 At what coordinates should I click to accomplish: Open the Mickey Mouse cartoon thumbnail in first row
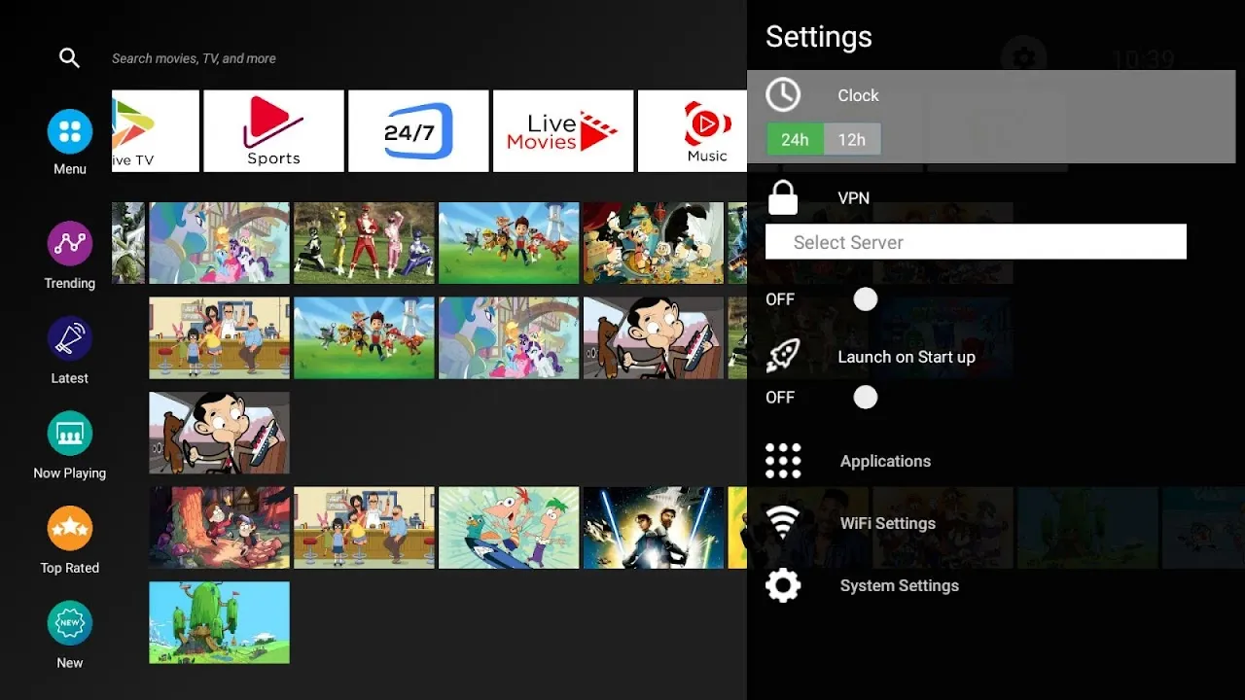point(654,243)
